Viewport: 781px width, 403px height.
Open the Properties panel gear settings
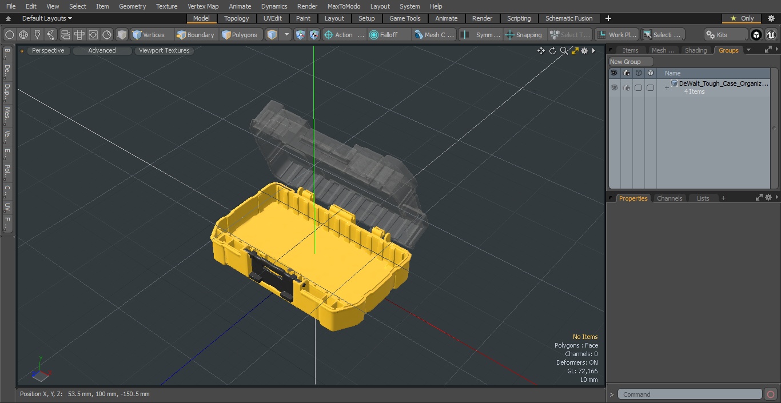click(768, 198)
